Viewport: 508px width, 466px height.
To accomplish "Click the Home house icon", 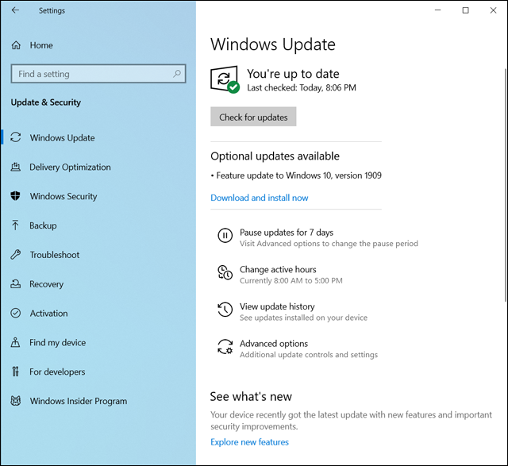I will 16,45.
